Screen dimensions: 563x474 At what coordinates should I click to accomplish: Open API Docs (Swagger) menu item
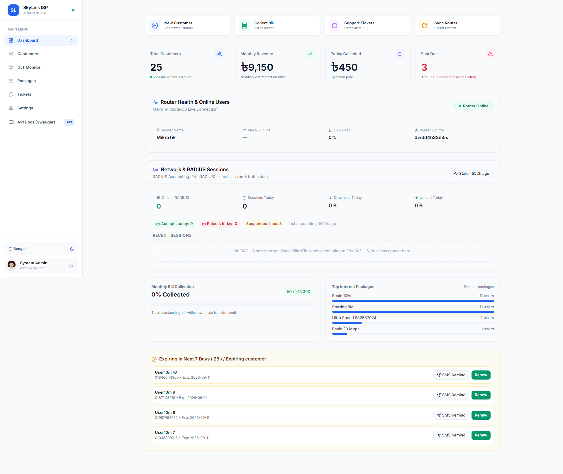(41, 122)
